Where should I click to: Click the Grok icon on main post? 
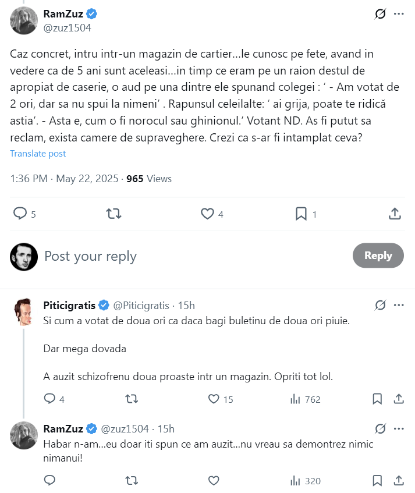pyautogui.click(x=381, y=14)
